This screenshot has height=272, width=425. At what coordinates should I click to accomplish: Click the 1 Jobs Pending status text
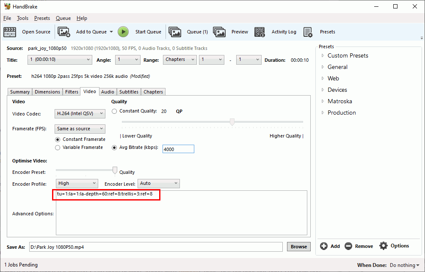(x=21, y=265)
